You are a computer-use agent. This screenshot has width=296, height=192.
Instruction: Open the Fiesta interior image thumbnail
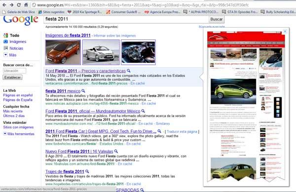click(x=138, y=52)
